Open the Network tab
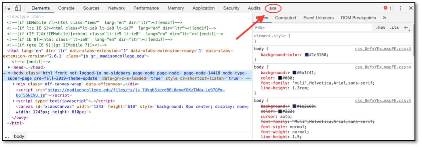 click(x=117, y=8)
